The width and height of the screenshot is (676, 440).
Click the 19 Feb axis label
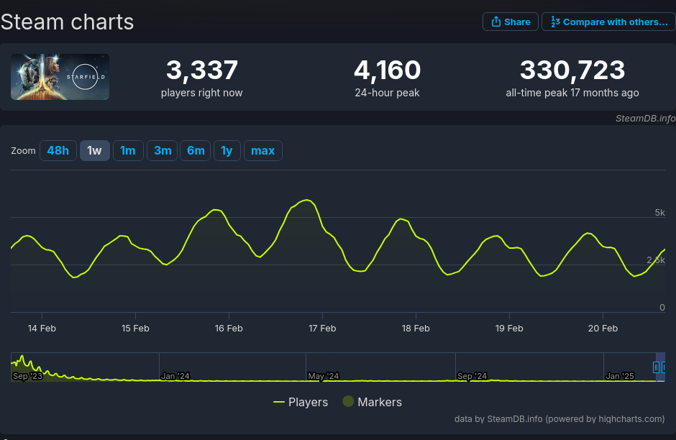[509, 329]
